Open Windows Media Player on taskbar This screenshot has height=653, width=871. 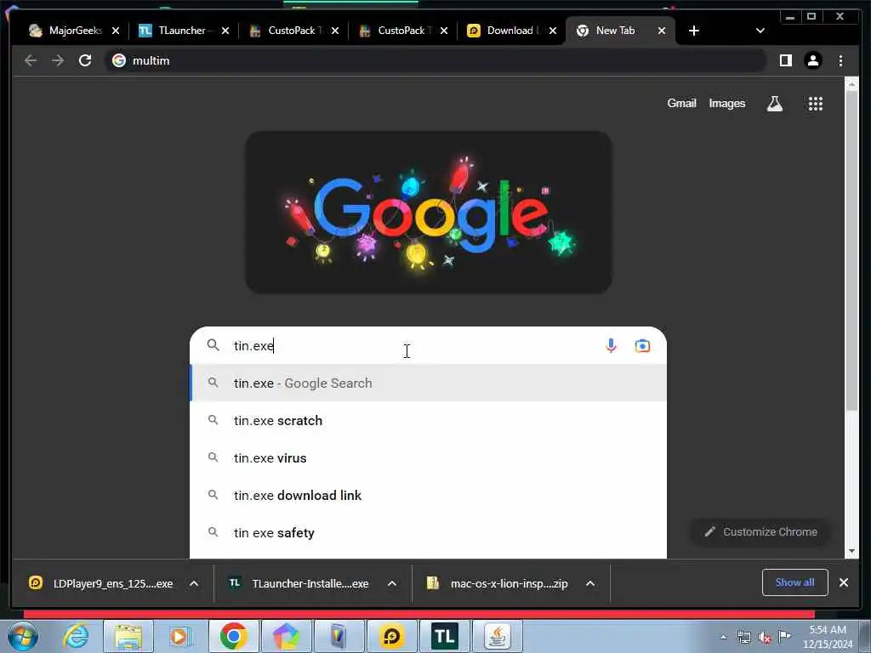point(179,636)
